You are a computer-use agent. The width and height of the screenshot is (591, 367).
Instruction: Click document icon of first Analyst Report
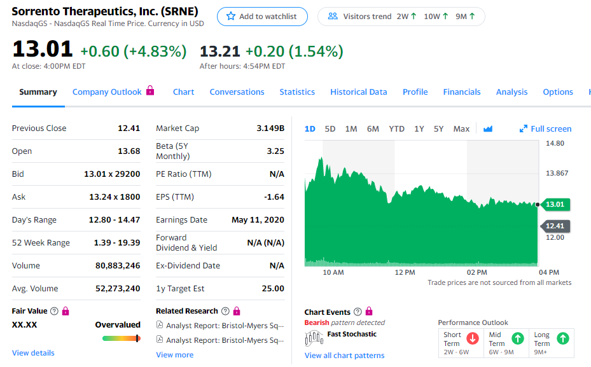[x=160, y=325]
